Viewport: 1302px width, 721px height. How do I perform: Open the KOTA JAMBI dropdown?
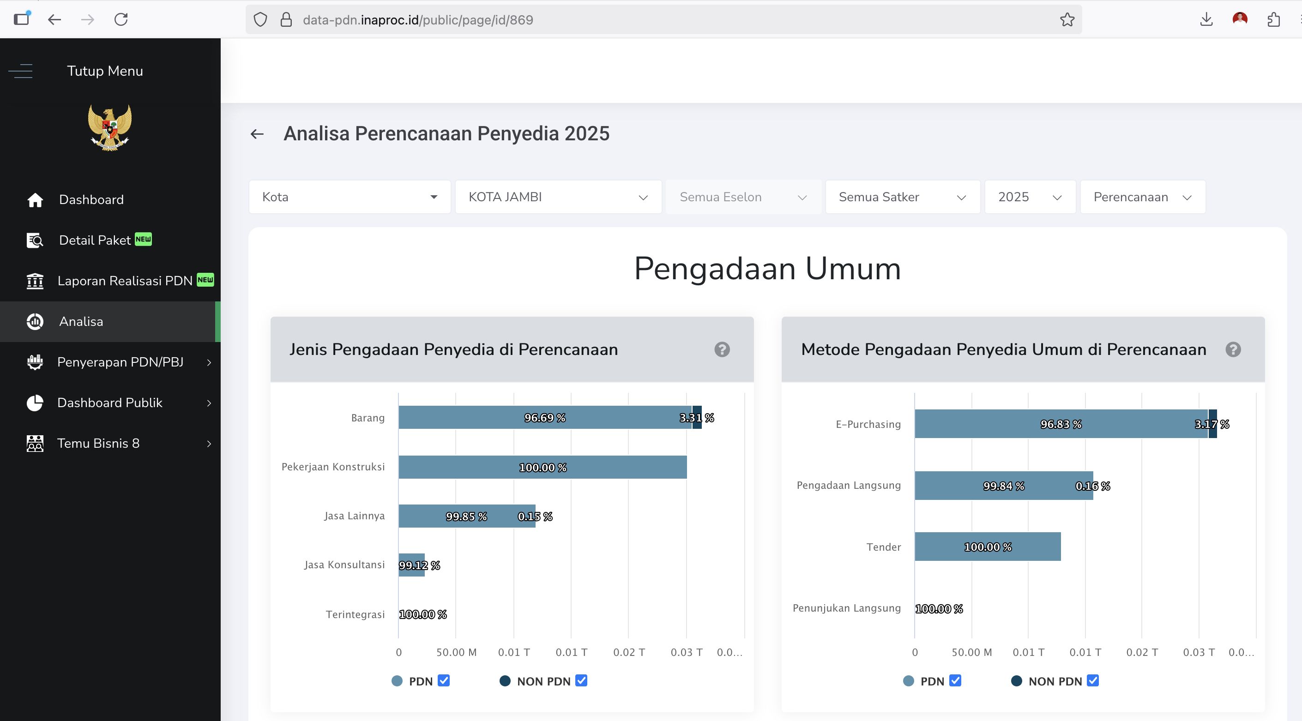point(557,197)
